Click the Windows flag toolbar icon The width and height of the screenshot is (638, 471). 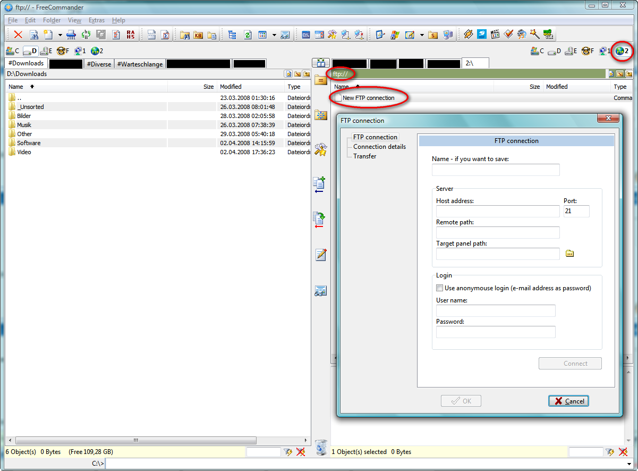tap(395, 35)
